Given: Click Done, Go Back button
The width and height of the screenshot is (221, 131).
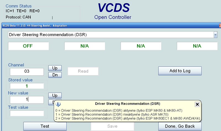Looking at the screenshot, I should (x=180, y=126).
